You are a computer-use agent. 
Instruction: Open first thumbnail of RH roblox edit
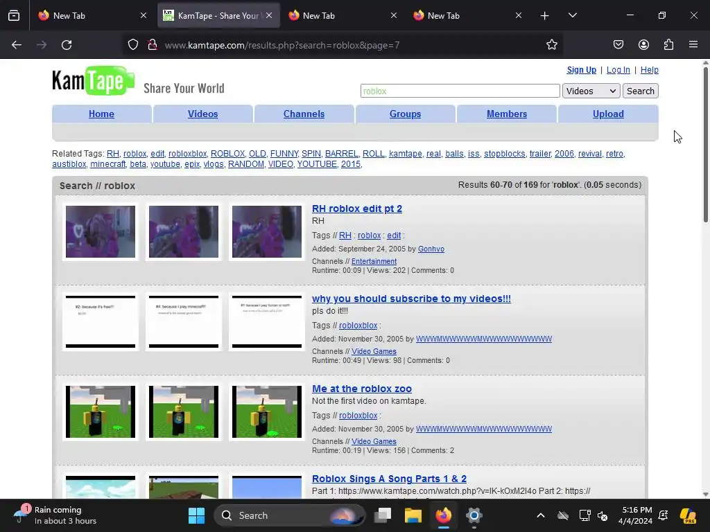[x=101, y=231]
